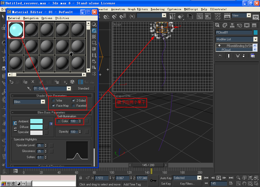The width and height of the screenshot is (260, 187).
Task: Toggle PBombBinding light bulb visibility in stack
Action: 219,46
